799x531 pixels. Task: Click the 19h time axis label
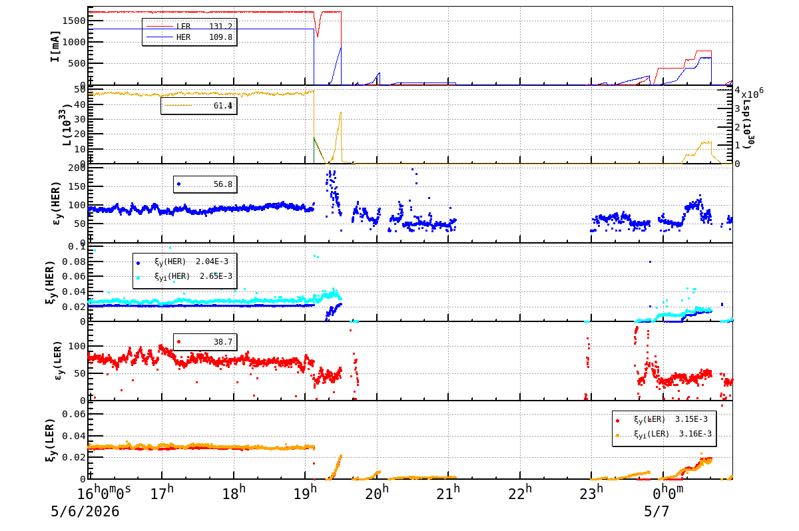tap(304, 494)
